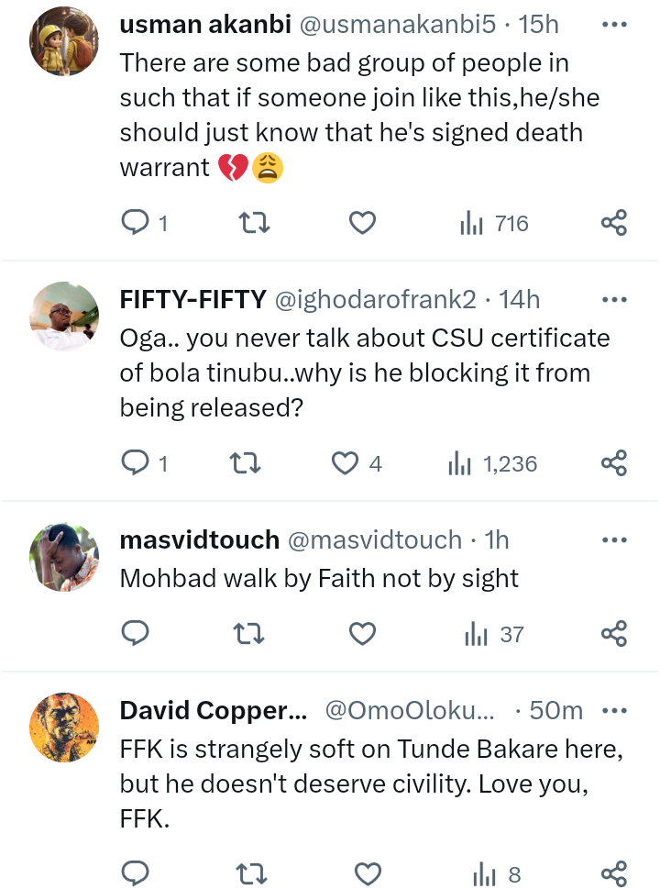This screenshot has width=660, height=889.
Task: Reply to usman akanbi's tweet
Action: tap(136, 222)
